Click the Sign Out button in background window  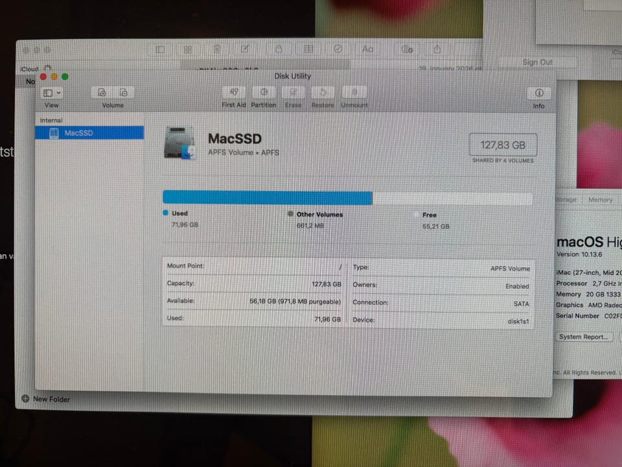[537, 62]
